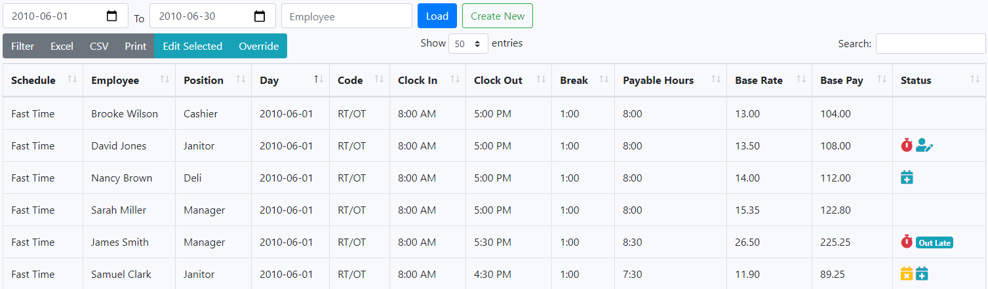Click calendar-plus icon in Nancy Brown row
This screenshot has width=988, height=289.
[907, 177]
